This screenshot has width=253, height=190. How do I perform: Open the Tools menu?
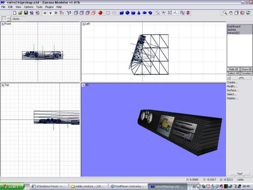coord(39,7)
